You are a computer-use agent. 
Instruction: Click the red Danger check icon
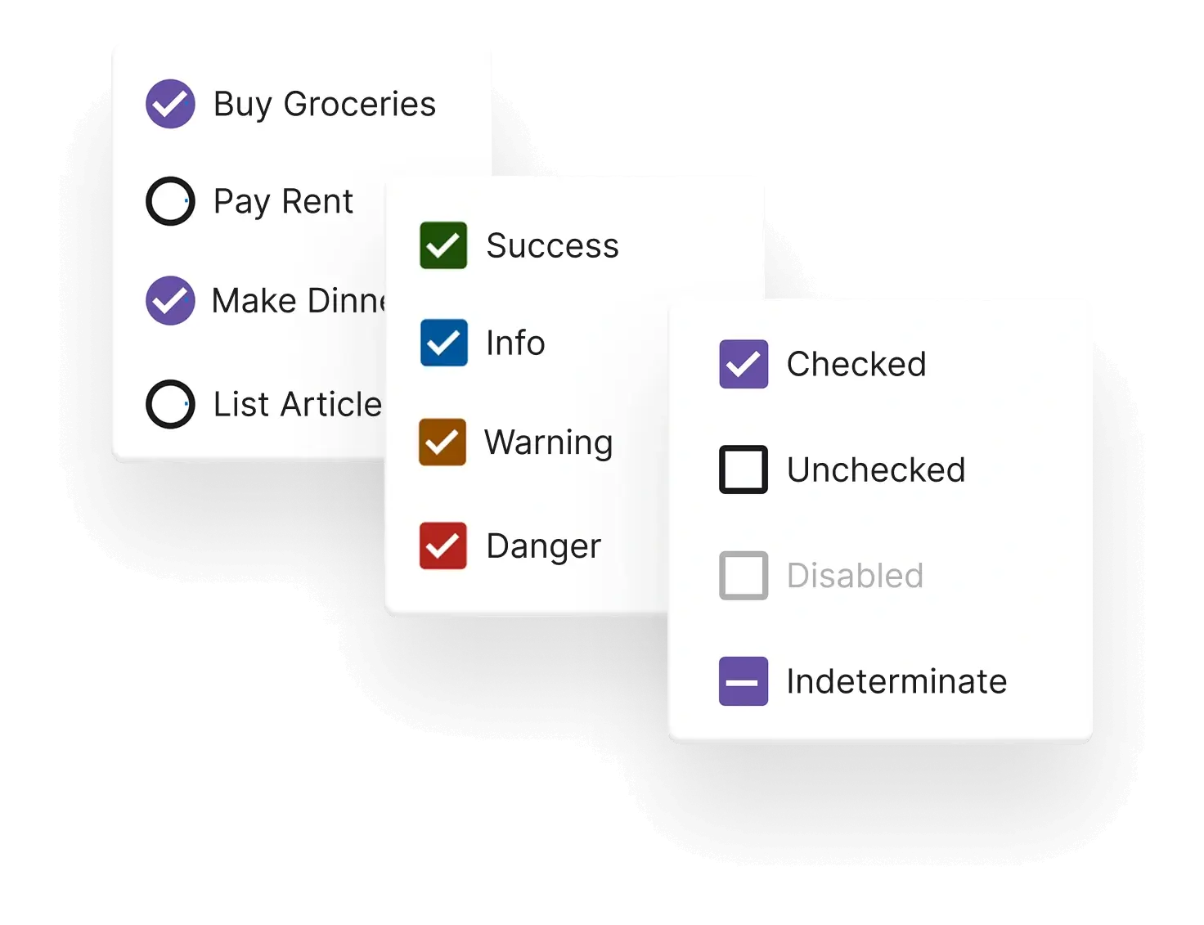pos(443,546)
